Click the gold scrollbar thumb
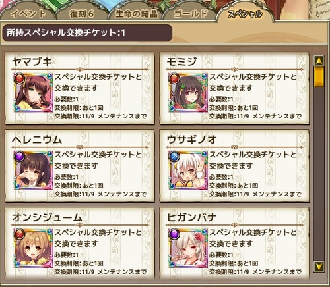 [x=319, y=76]
